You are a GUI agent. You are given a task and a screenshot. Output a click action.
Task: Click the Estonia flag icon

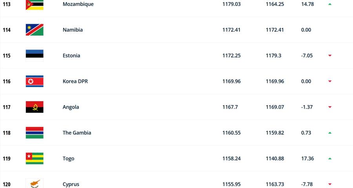pos(35,56)
